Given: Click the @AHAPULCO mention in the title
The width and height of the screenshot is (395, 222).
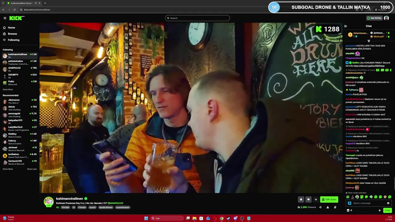Looking at the screenshot, I should coord(115,203).
